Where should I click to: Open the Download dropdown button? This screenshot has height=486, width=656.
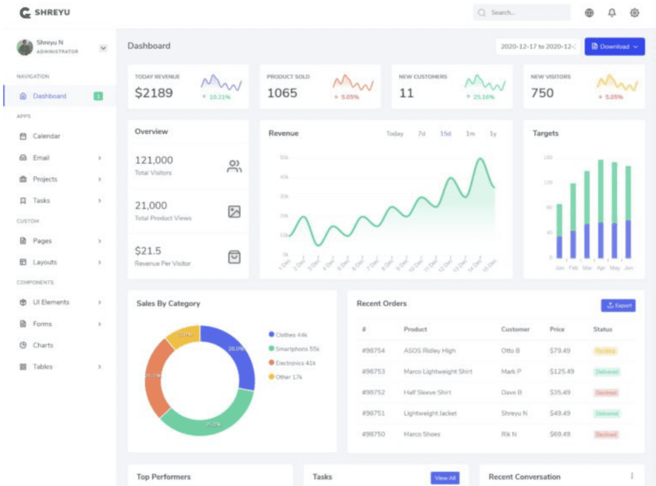[x=614, y=46]
